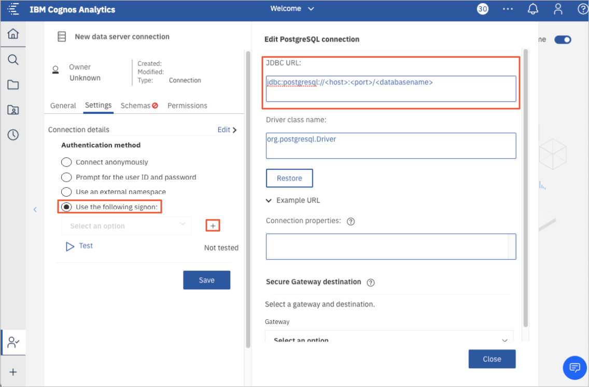
Task: Click the Test play icon
Action: pos(70,246)
